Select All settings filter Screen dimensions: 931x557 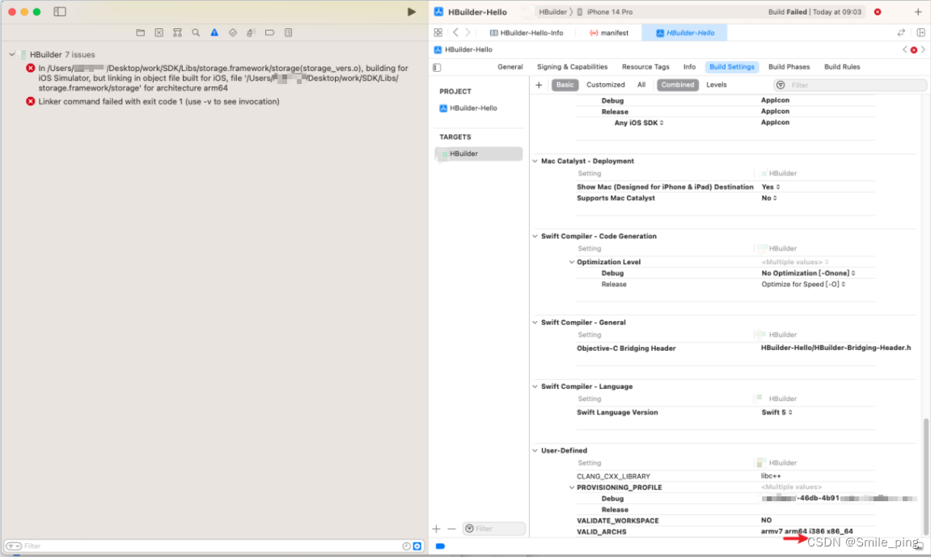(x=641, y=85)
